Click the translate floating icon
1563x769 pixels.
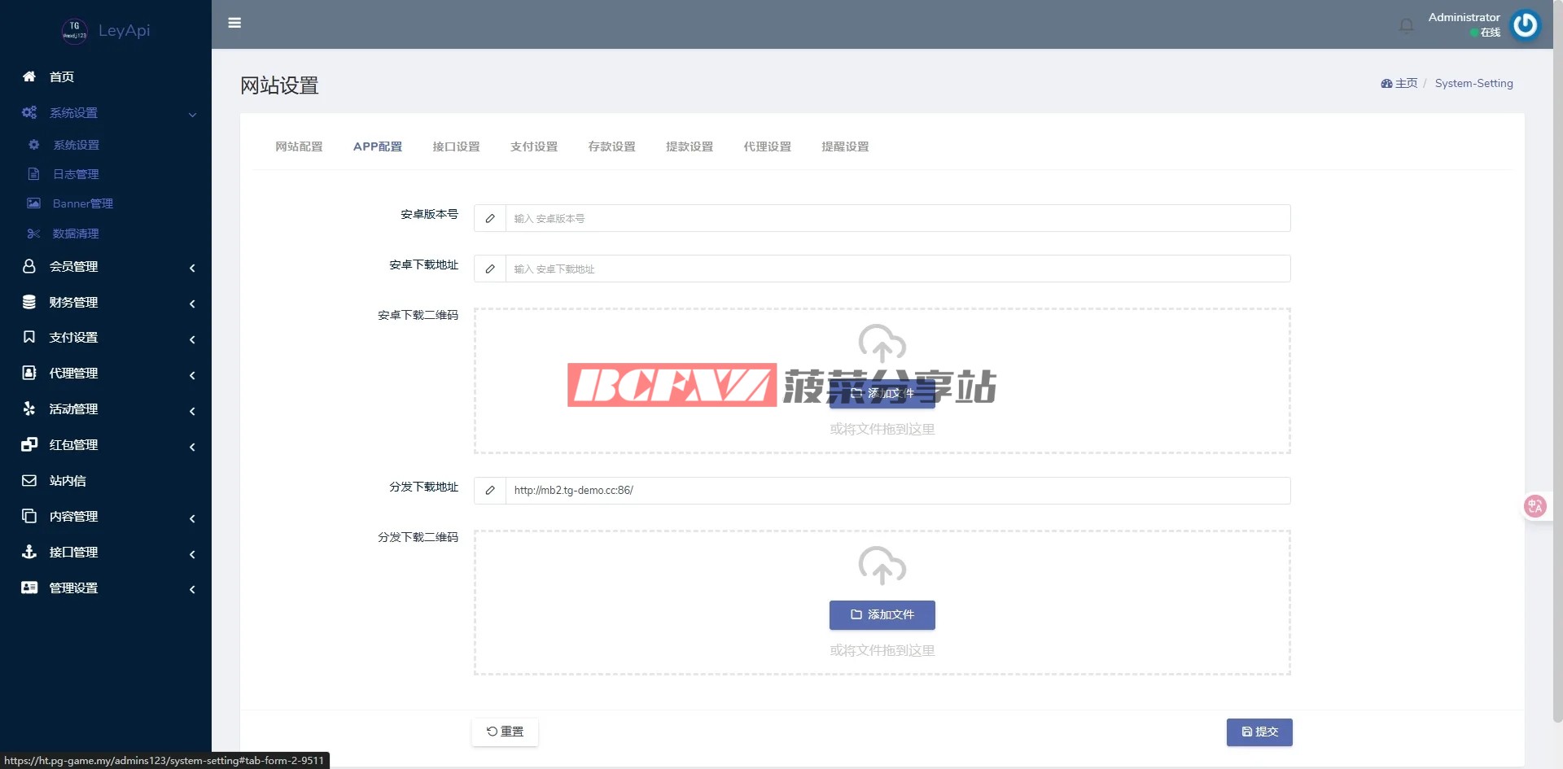(1535, 506)
